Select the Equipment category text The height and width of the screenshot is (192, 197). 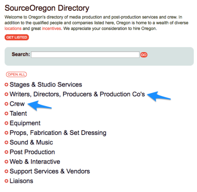pyautogui.click(x=25, y=123)
